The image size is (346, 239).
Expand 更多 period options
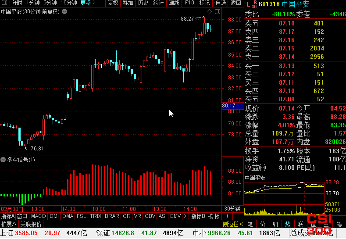tap(88, 3)
